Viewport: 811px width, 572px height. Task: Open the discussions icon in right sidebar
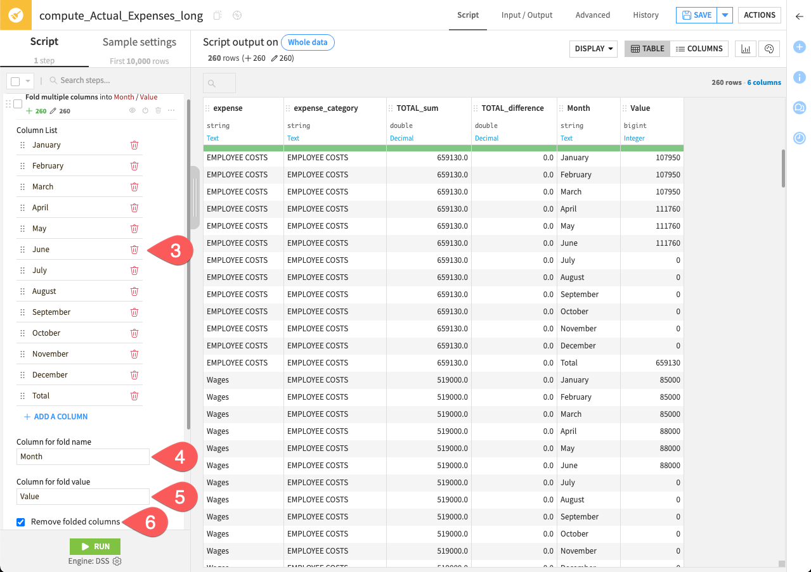(799, 108)
